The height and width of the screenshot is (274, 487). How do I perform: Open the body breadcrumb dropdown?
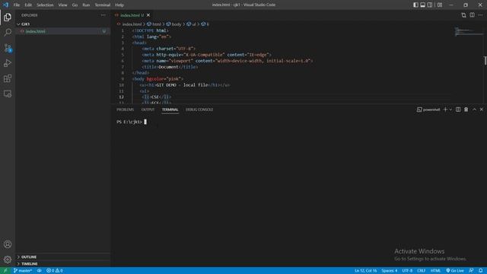pos(173,24)
